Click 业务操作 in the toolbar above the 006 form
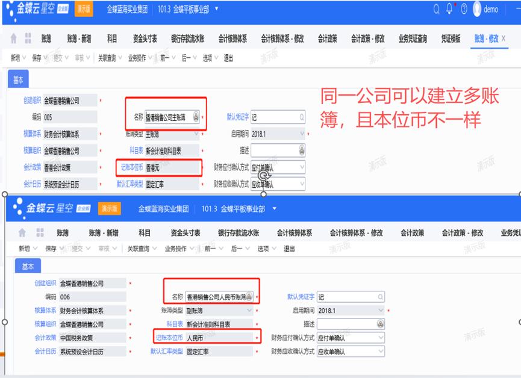Image resolution: width=521 pixels, height=378 pixels. [x=176, y=249]
